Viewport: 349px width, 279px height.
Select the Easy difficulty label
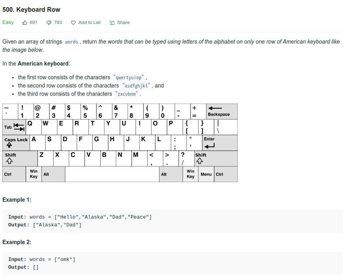[8, 22]
